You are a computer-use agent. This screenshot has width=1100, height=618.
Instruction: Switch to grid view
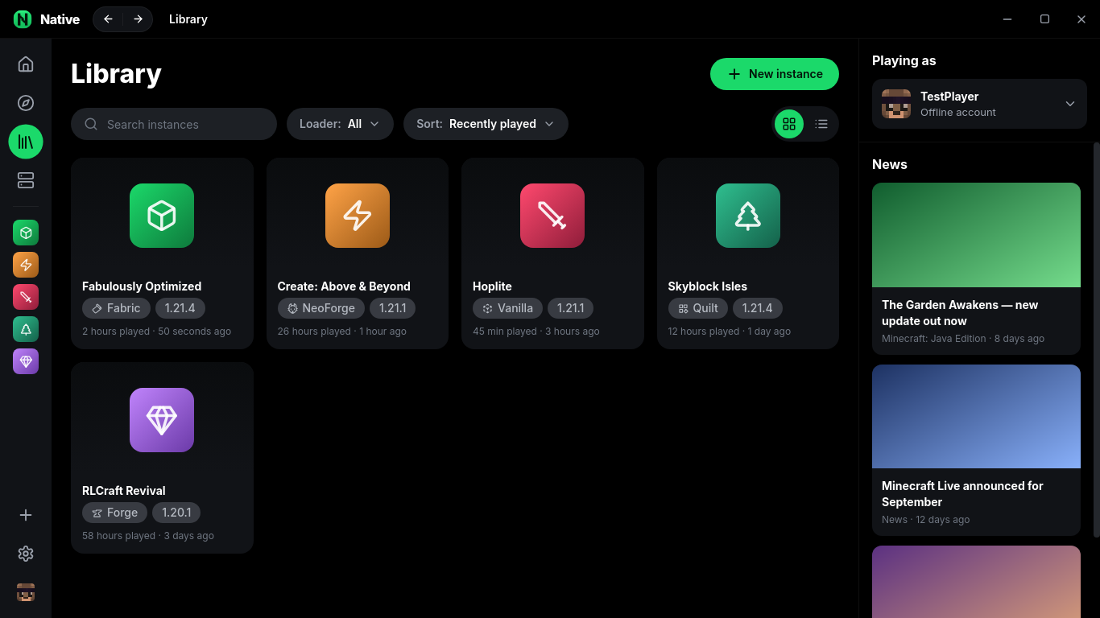pos(789,124)
